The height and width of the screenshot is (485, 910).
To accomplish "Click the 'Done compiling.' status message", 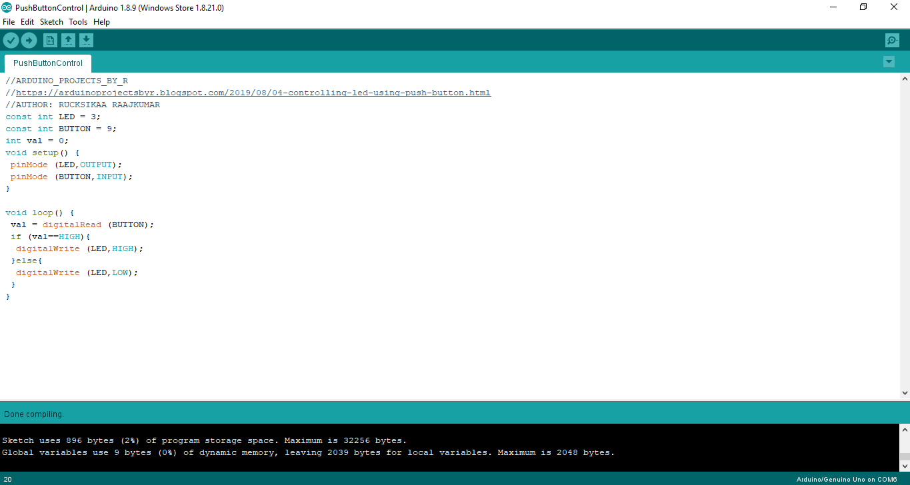I will tap(34, 414).
